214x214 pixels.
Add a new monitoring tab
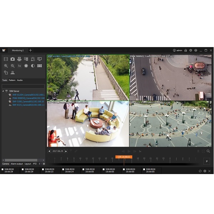pyautogui.click(x=30, y=50)
